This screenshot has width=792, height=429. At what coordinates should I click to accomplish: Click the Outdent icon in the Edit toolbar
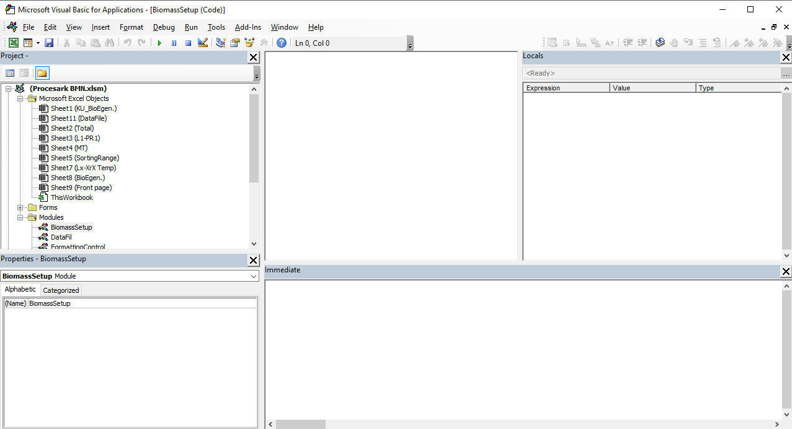click(x=642, y=43)
